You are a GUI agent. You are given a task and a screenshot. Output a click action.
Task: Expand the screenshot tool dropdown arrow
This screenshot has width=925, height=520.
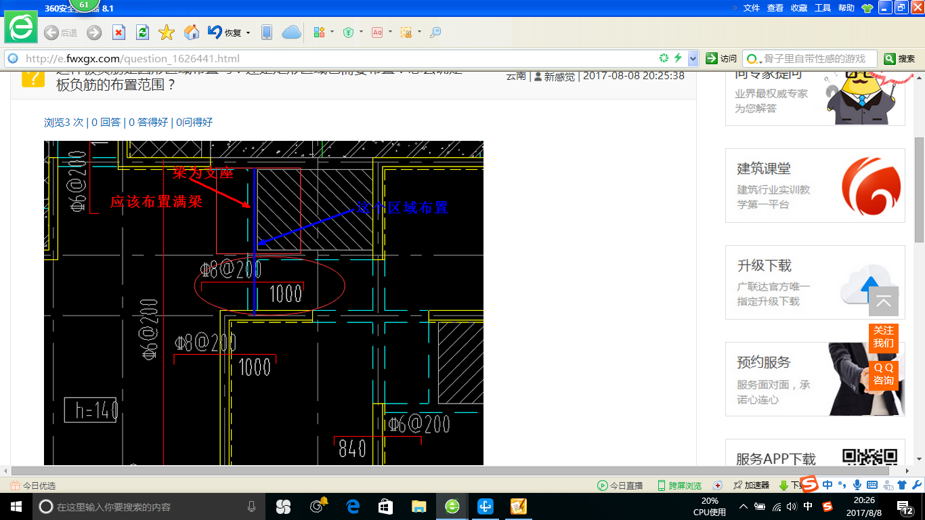point(419,32)
